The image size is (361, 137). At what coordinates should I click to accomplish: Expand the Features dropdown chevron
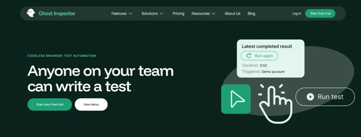[x=130, y=14]
